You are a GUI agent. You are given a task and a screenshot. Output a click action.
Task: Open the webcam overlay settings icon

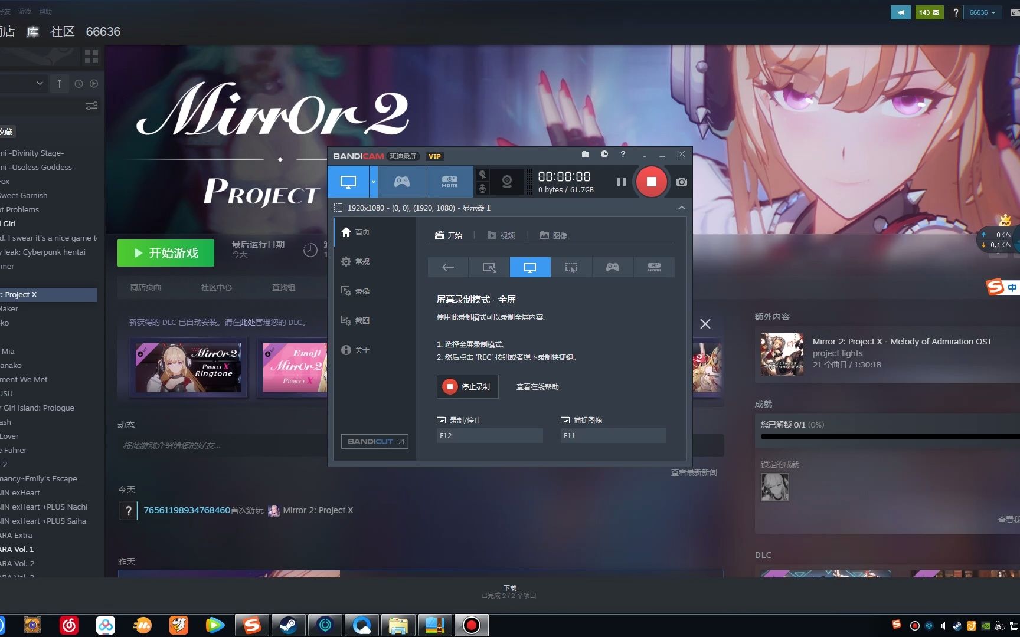506,182
